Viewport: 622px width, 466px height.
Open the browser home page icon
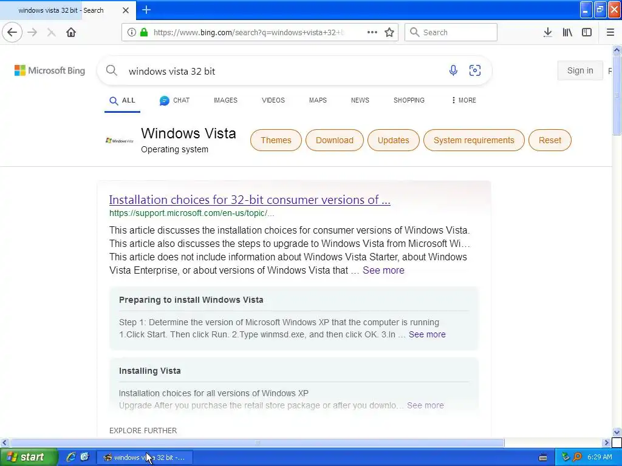click(x=71, y=33)
